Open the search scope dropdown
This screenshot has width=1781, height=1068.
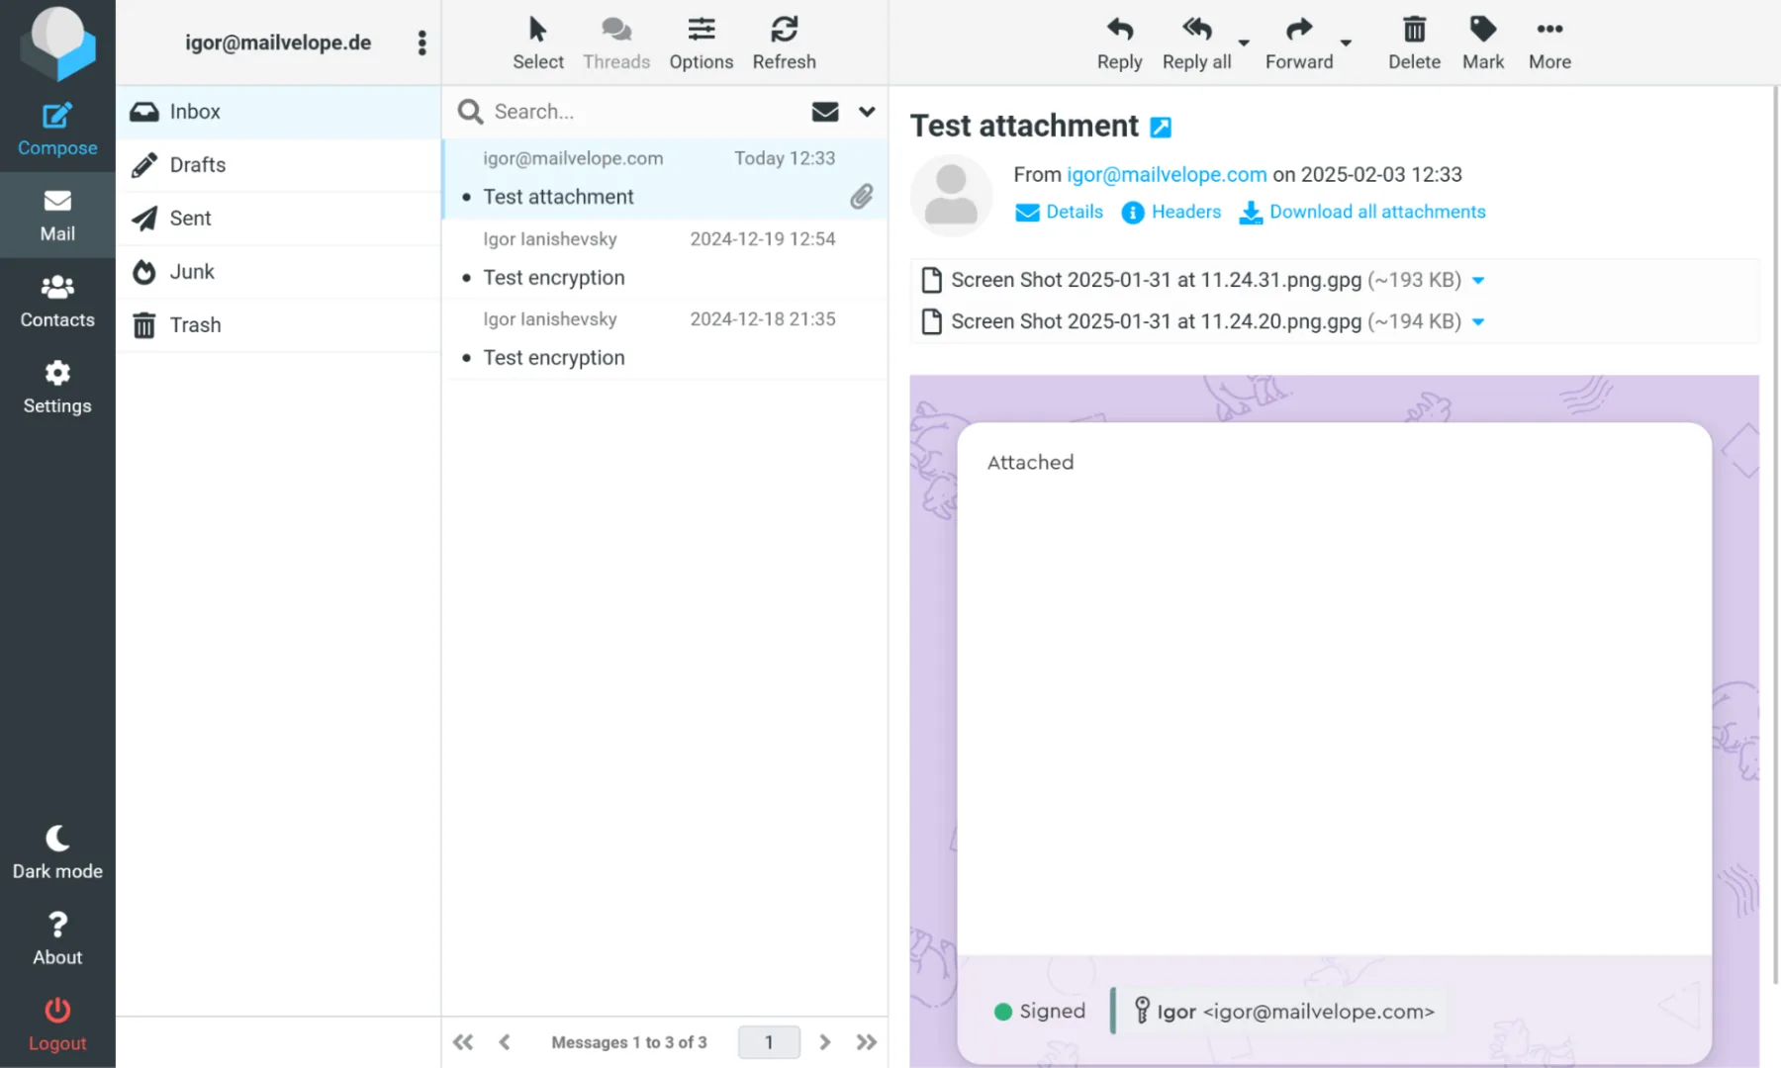tap(867, 111)
